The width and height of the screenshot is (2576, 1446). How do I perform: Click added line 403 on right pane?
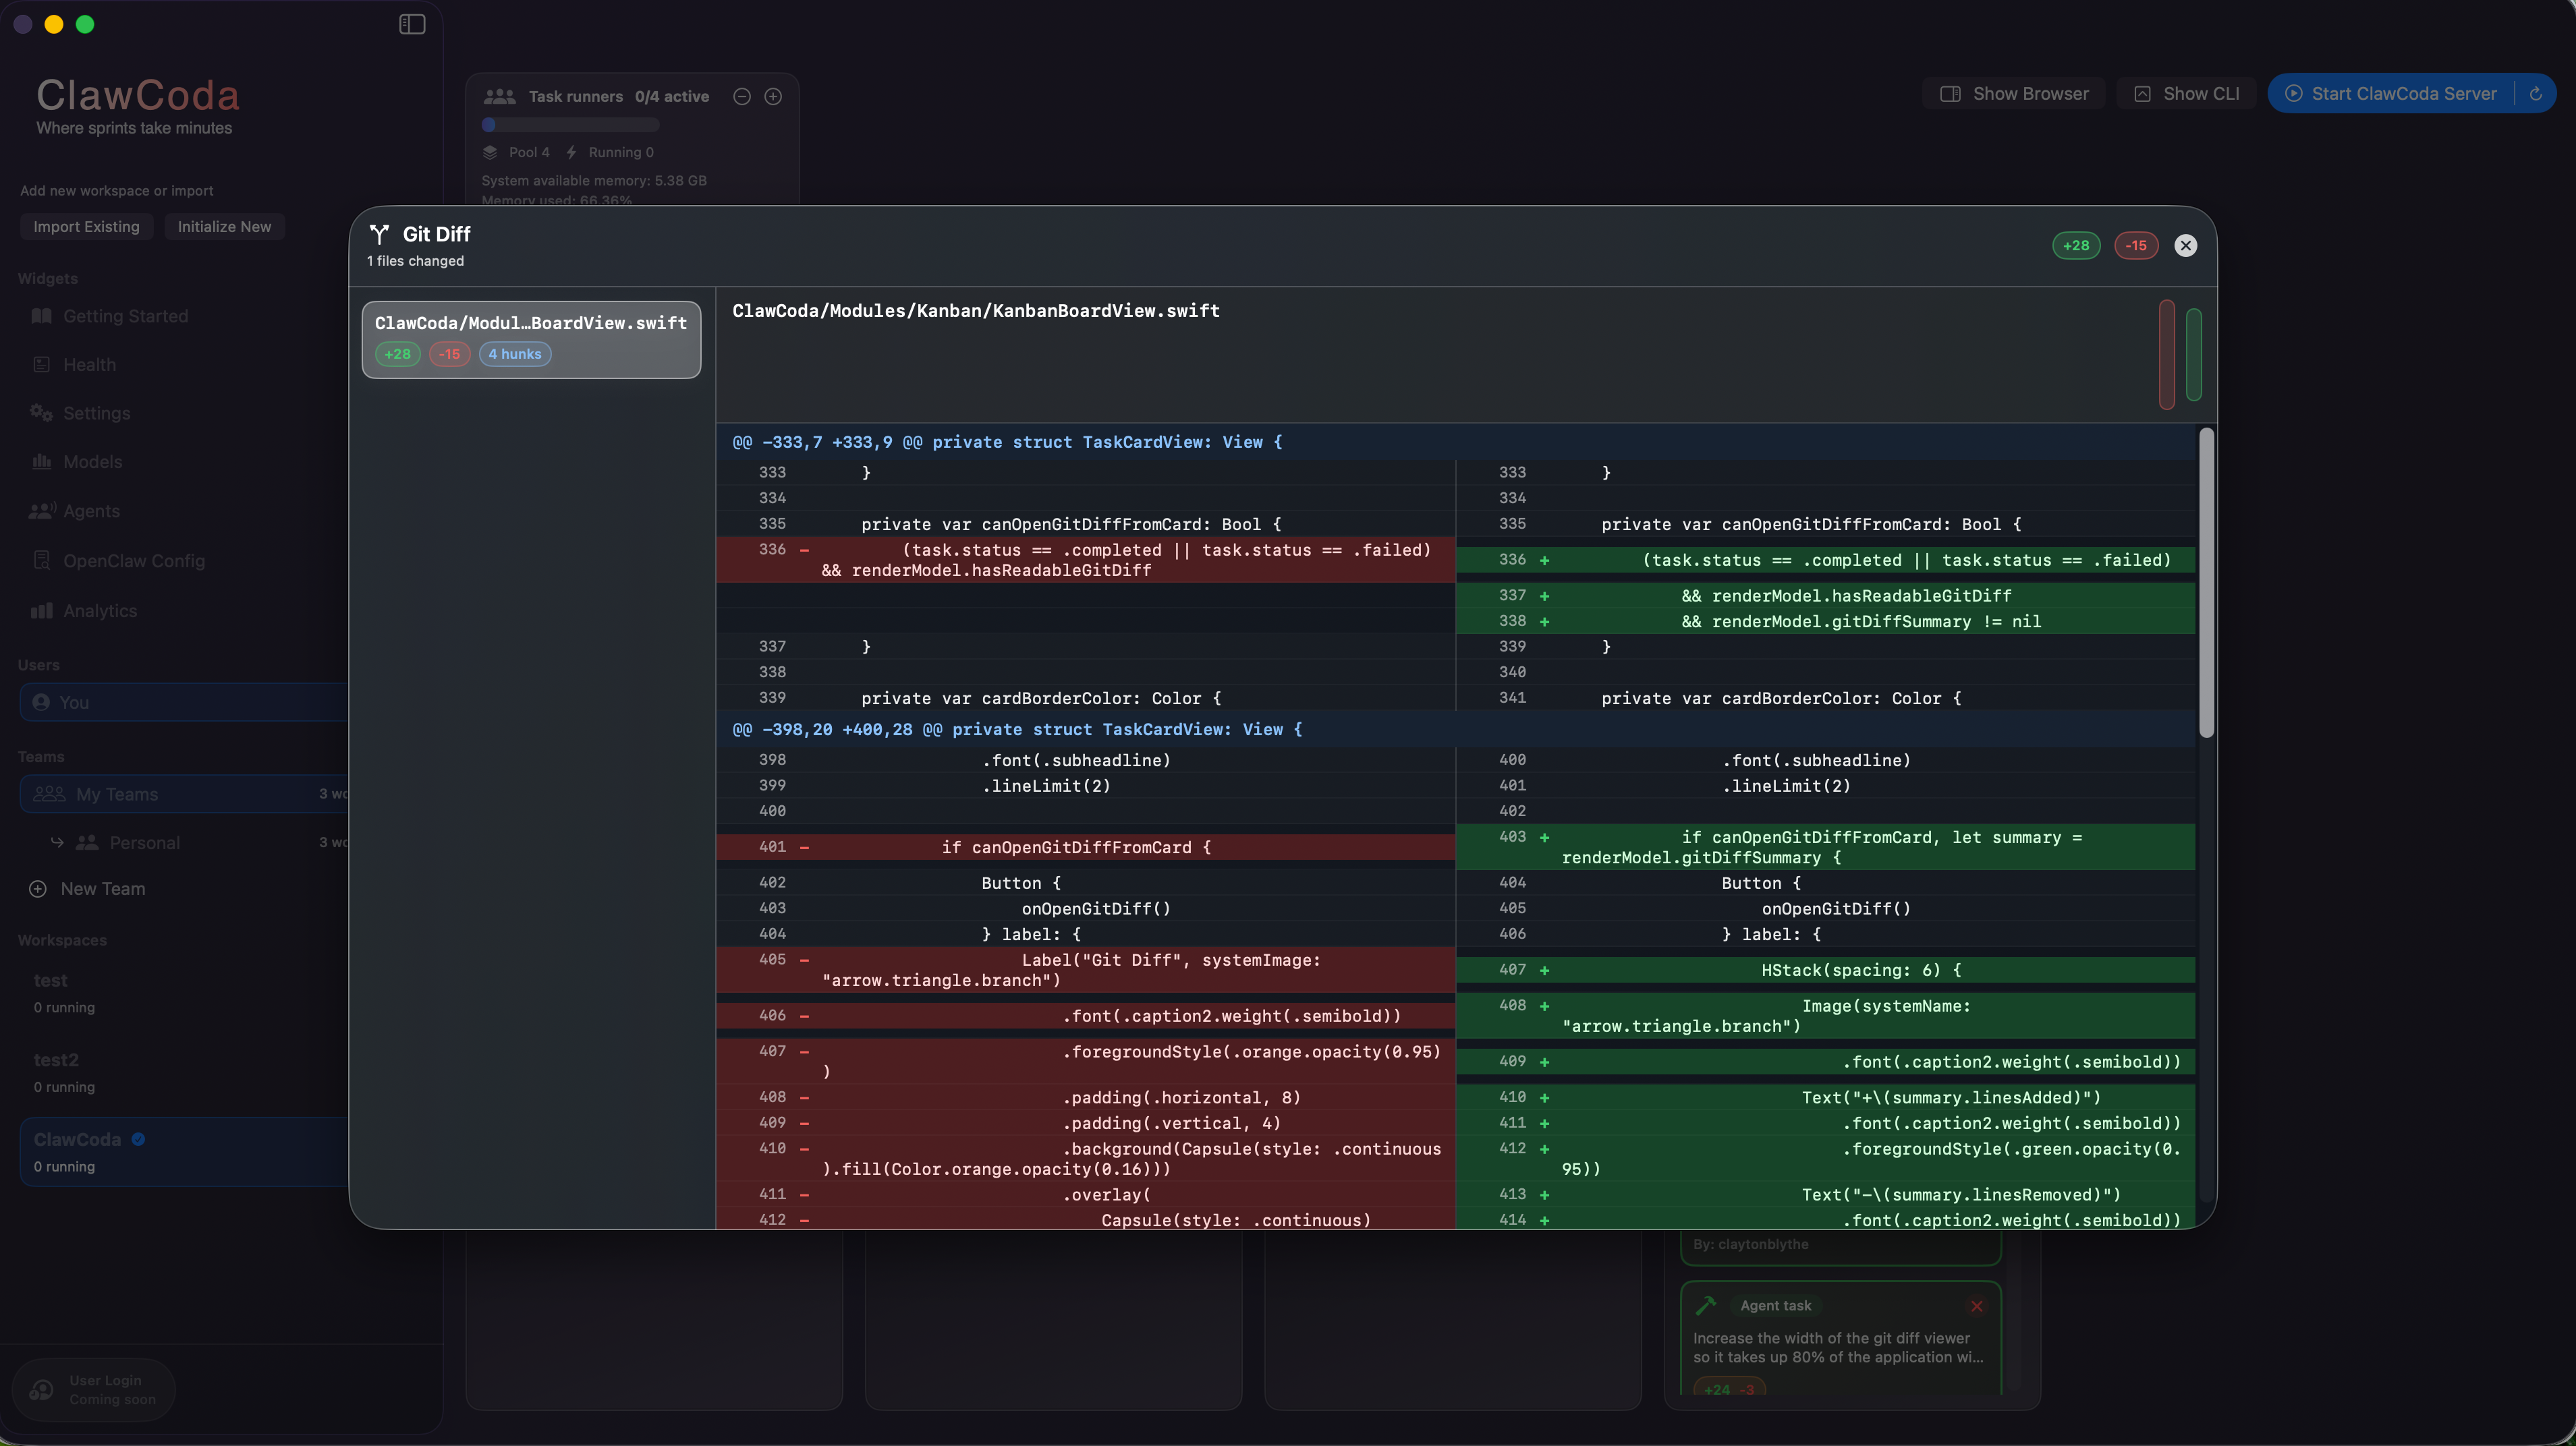(x=1826, y=847)
